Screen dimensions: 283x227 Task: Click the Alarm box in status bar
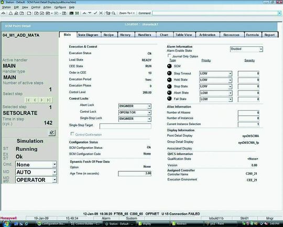tap(106, 218)
